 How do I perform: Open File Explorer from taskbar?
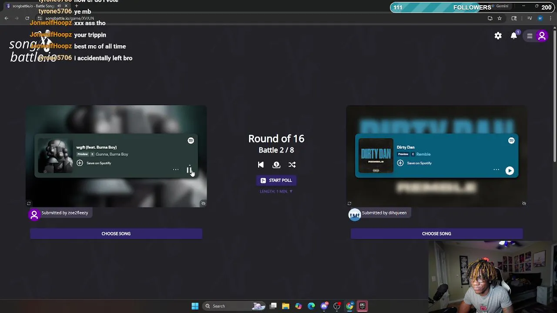pyautogui.click(x=285, y=306)
